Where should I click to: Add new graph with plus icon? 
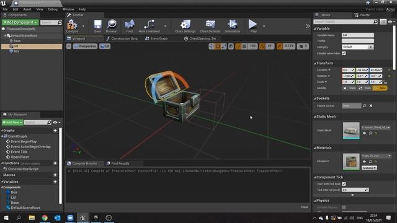(55, 131)
